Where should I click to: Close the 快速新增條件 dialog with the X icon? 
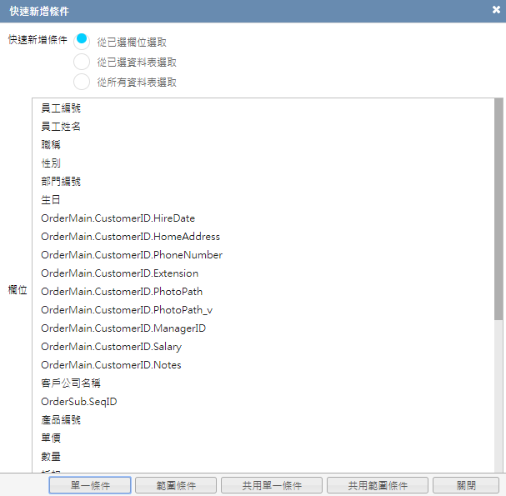point(496,11)
